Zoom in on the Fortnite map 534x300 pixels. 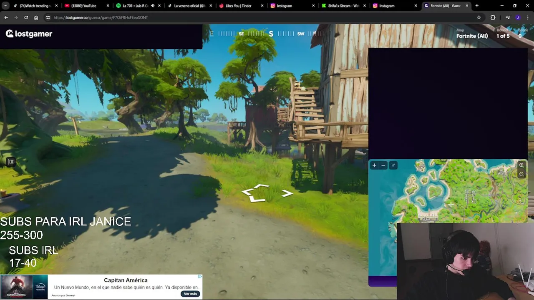[x=521, y=165]
